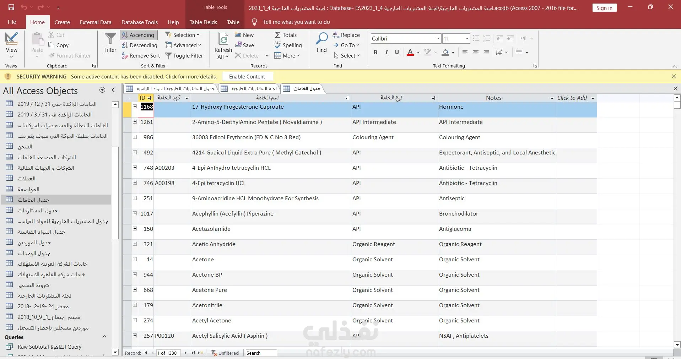The image size is (681, 359).
Task: Switch to the External Data tab
Action: point(96,22)
